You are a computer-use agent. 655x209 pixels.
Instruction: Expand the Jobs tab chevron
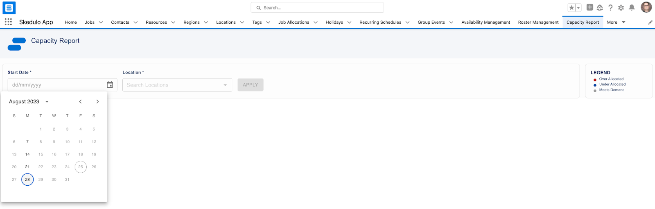[x=101, y=22]
